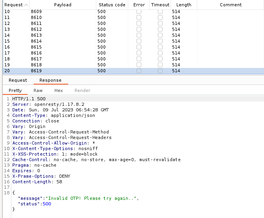Toggle the Timeout checkbox for request 15
Image resolution: width=264 pixels, height=218 pixels.
pos(160,41)
